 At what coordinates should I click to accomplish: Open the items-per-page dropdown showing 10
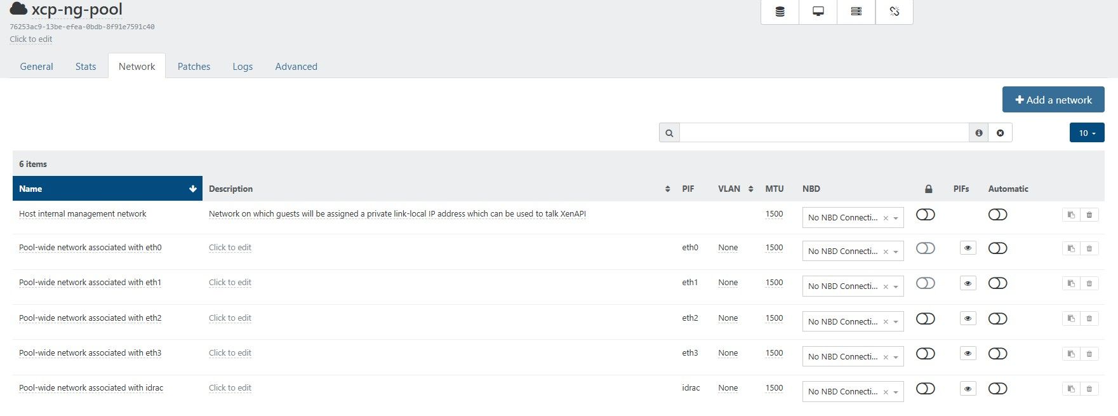[1086, 133]
